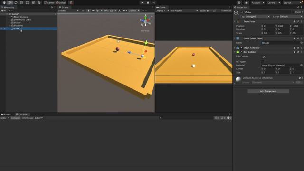
Task: Toggle 2D view in Scene toolbar
Action: [x=83, y=10]
